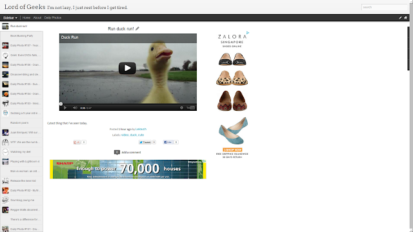The image size is (413, 232).
Task: Click the blue flats shoe image in ad
Action: tap(233, 131)
